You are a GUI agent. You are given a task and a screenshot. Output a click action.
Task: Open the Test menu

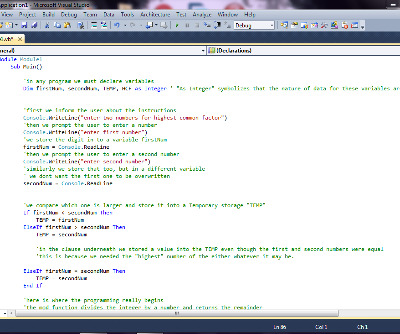tap(181, 15)
